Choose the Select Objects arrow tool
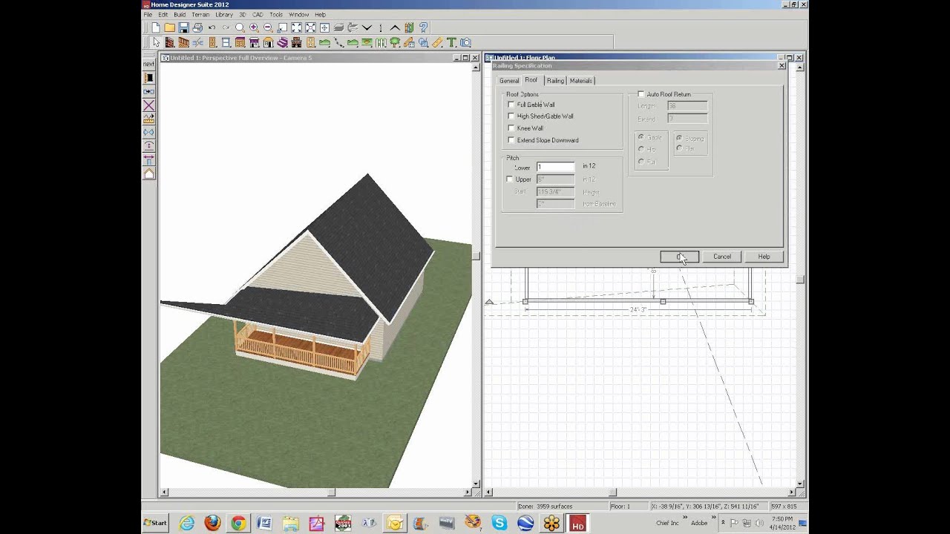The height and width of the screenshot is (534, 950). click(157, 42)
